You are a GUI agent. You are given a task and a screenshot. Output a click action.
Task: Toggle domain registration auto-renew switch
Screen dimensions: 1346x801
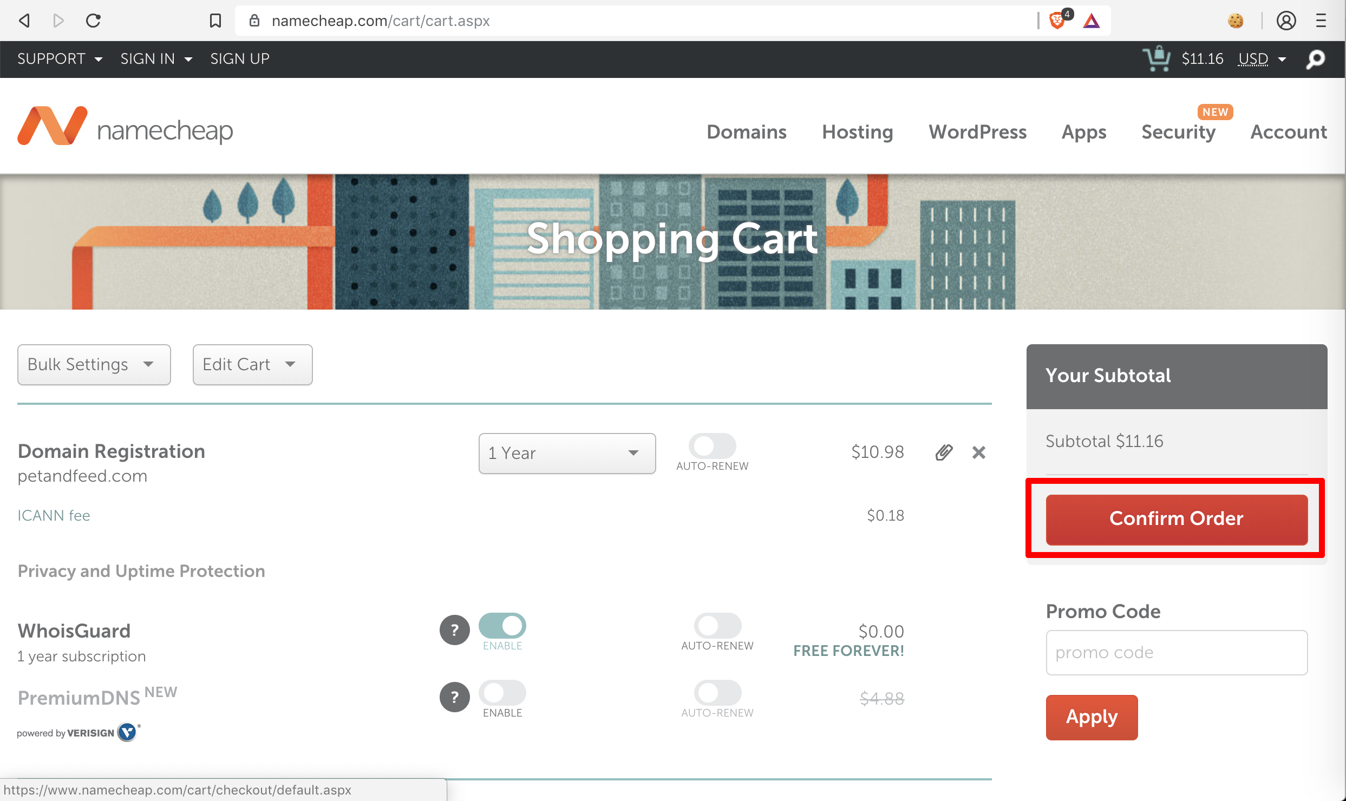click(712, 447)
